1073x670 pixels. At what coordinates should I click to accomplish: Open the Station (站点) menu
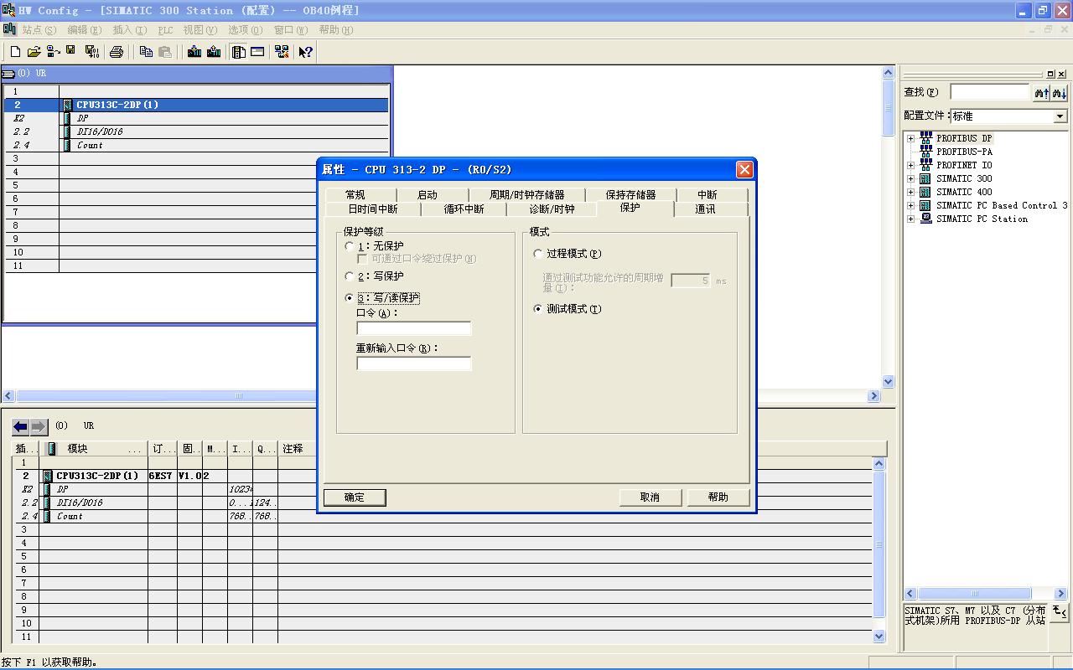coord(39,30)
